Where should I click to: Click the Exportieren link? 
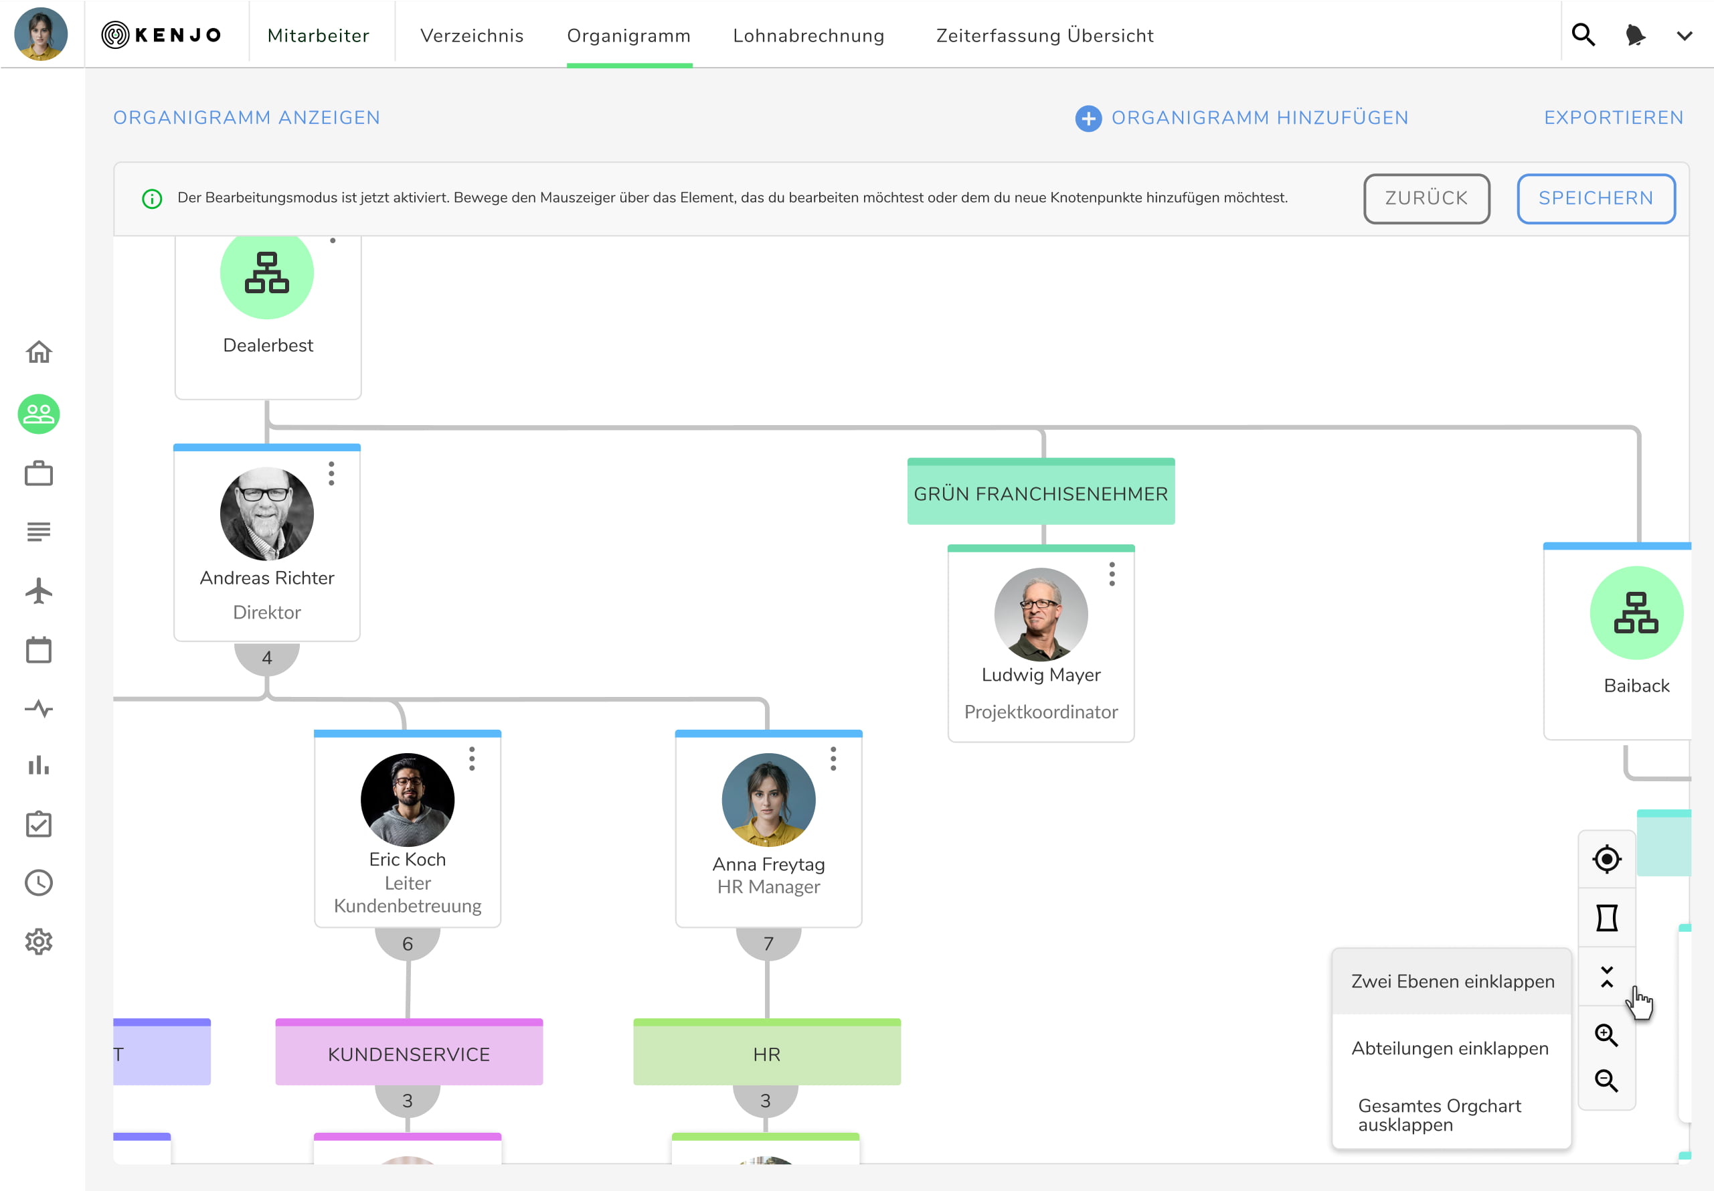[1614, 118]
